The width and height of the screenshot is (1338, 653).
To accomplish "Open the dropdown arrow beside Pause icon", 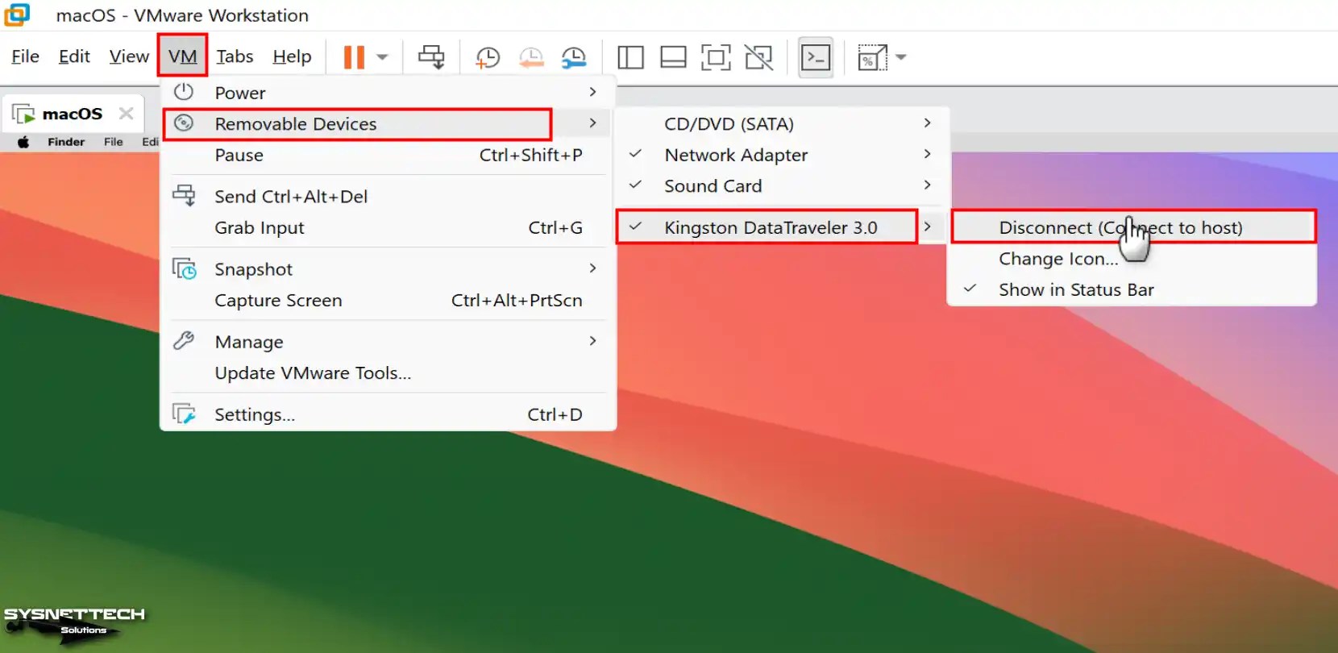I will (x=382, y=57).
